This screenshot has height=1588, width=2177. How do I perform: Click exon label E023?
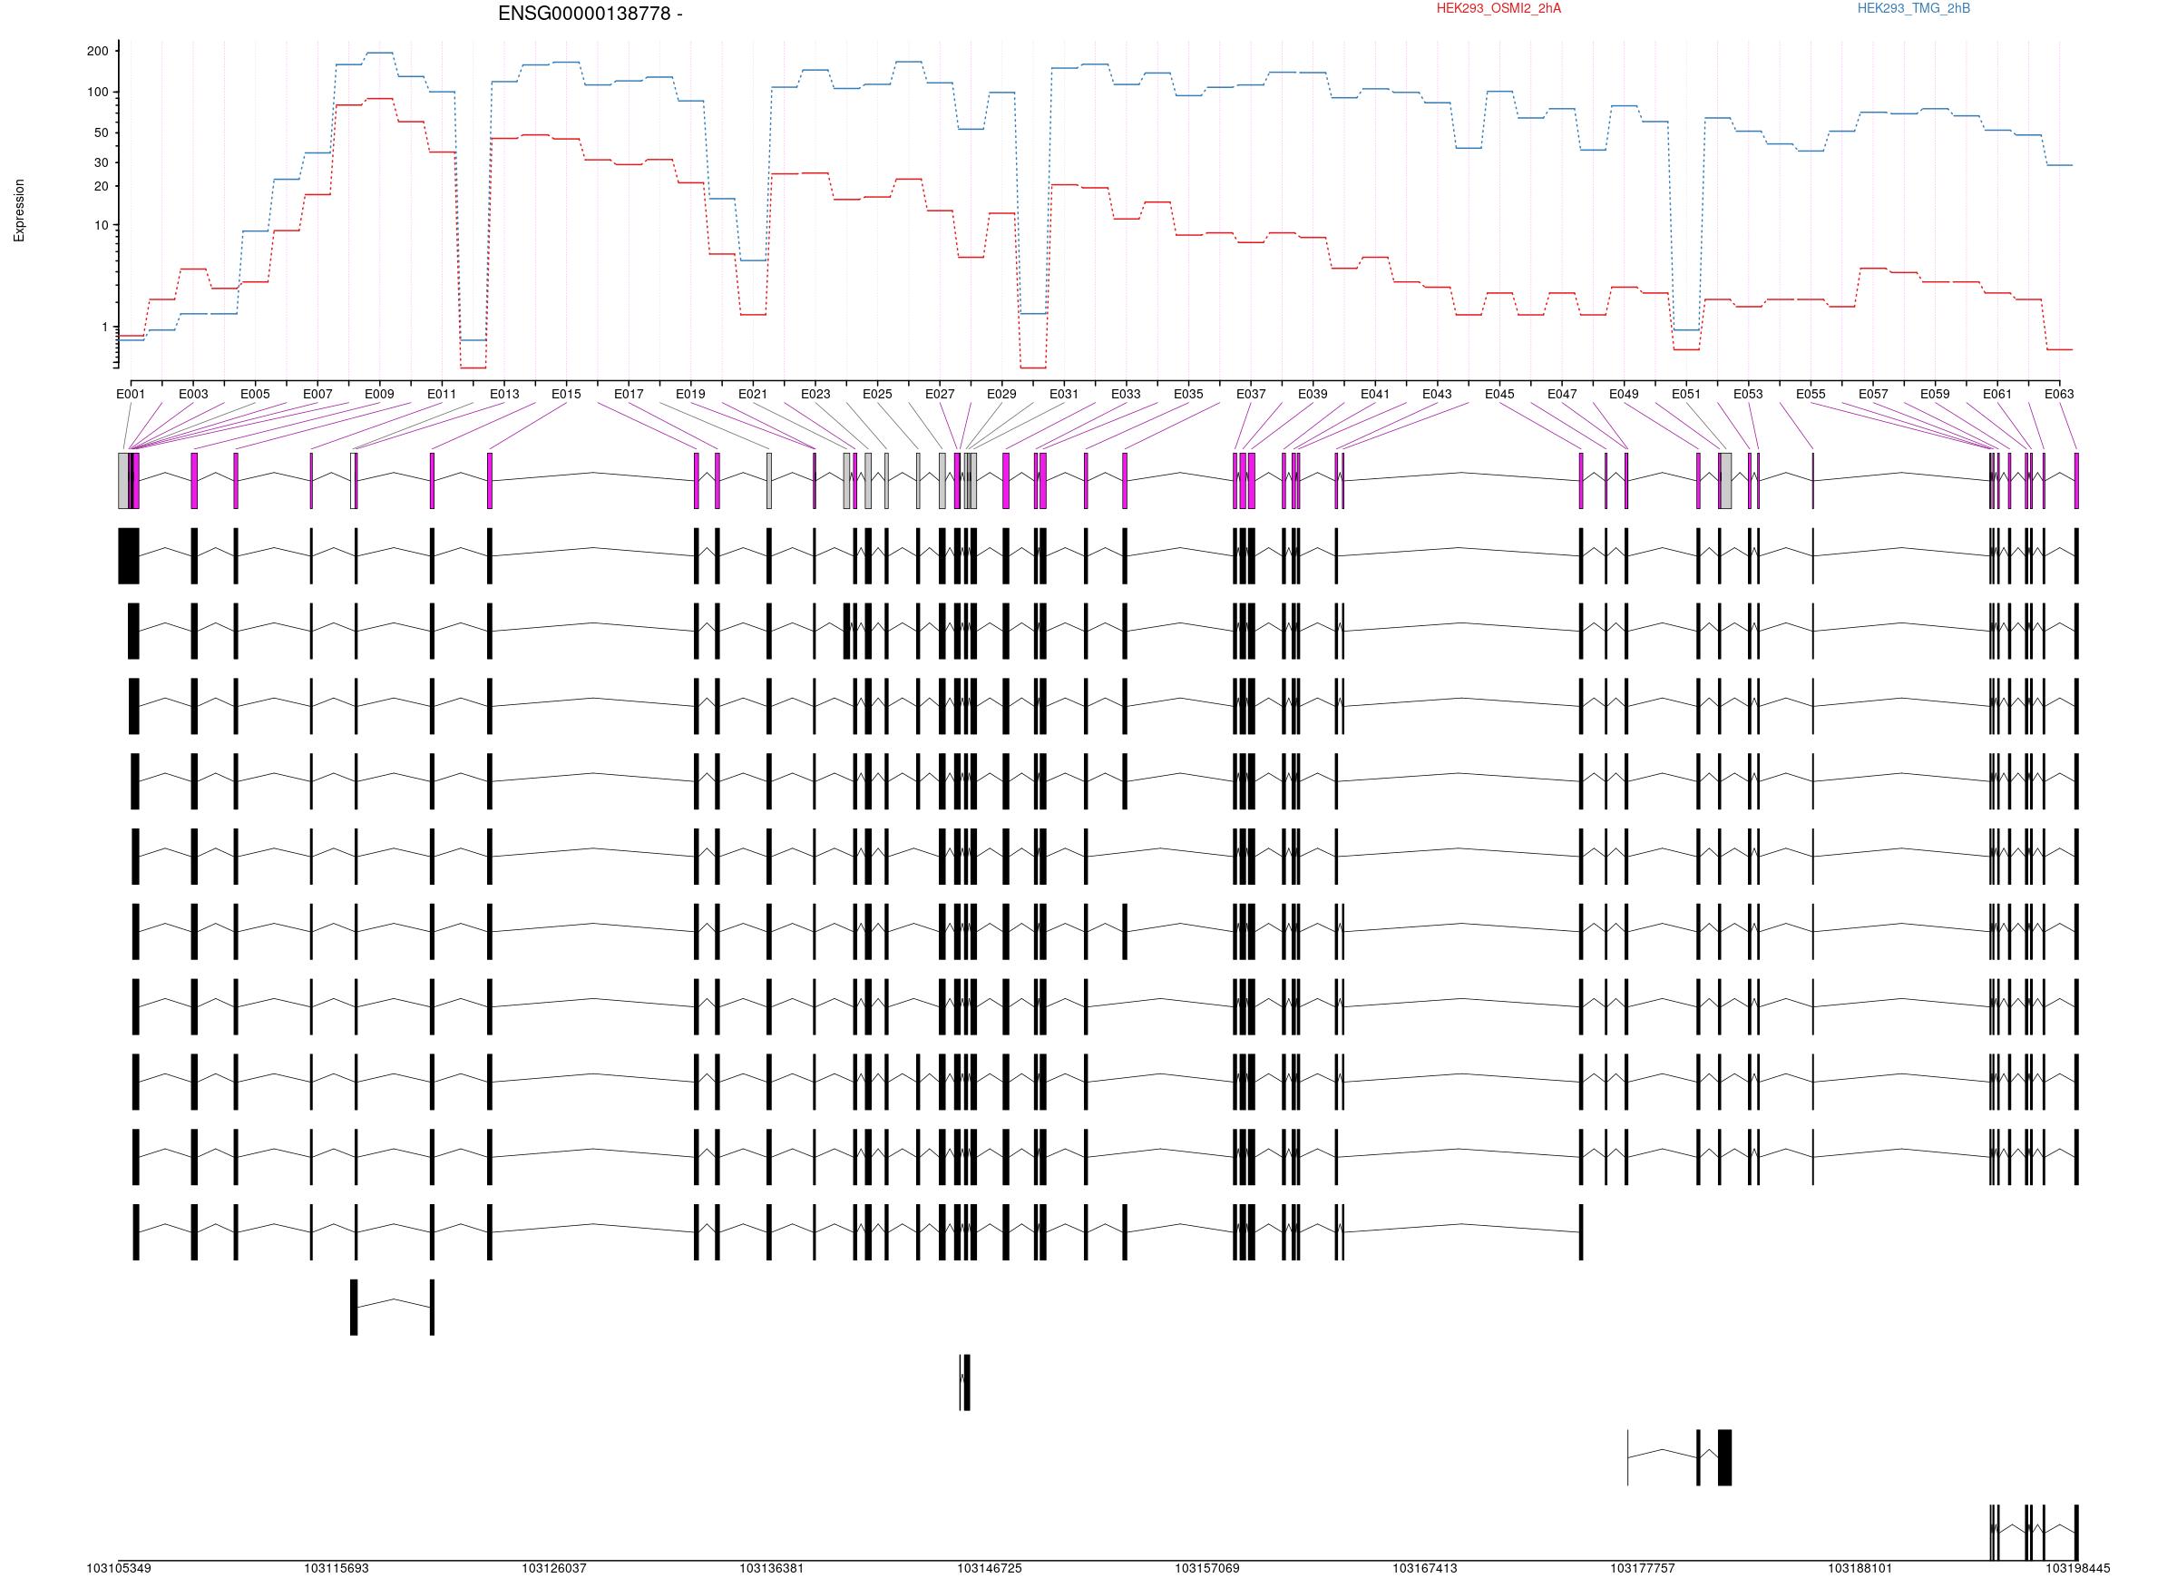click(x=815, y=394)
